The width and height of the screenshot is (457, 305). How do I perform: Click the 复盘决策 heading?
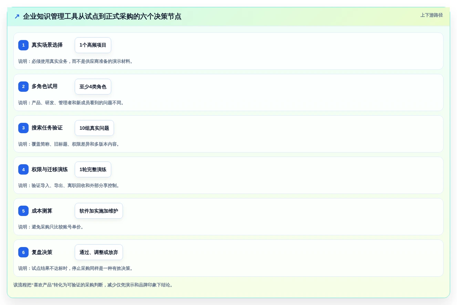click(x=42, y=252)
